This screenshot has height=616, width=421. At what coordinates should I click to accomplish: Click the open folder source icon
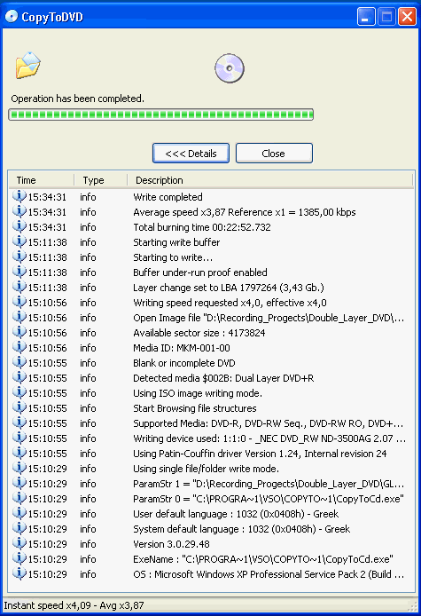(x=27, y=65)
